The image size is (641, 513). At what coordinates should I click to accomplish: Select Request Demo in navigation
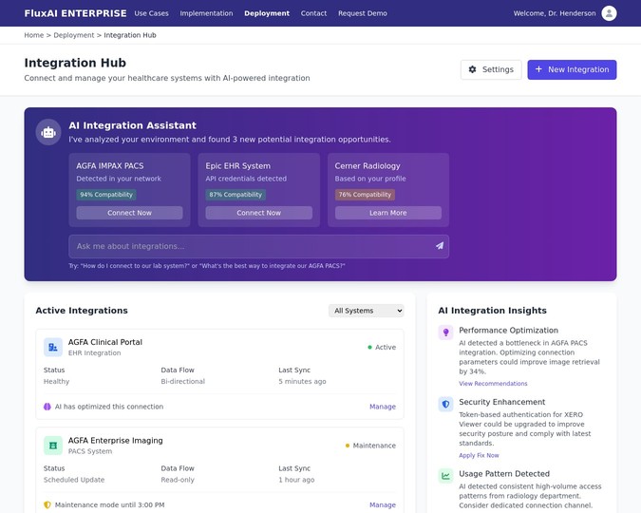(x=362, y=13)
